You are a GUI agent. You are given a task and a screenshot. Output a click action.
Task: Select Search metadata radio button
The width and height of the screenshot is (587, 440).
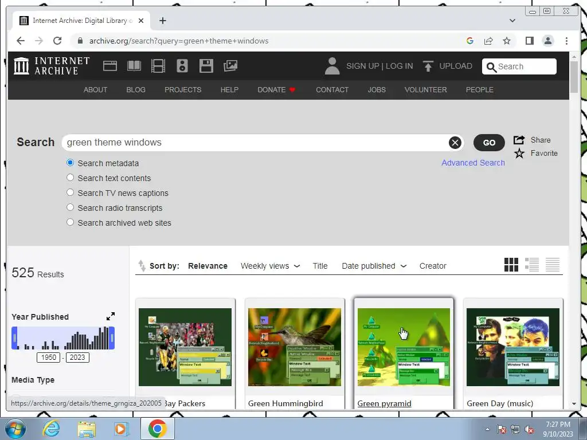click(x=70, y=163)
